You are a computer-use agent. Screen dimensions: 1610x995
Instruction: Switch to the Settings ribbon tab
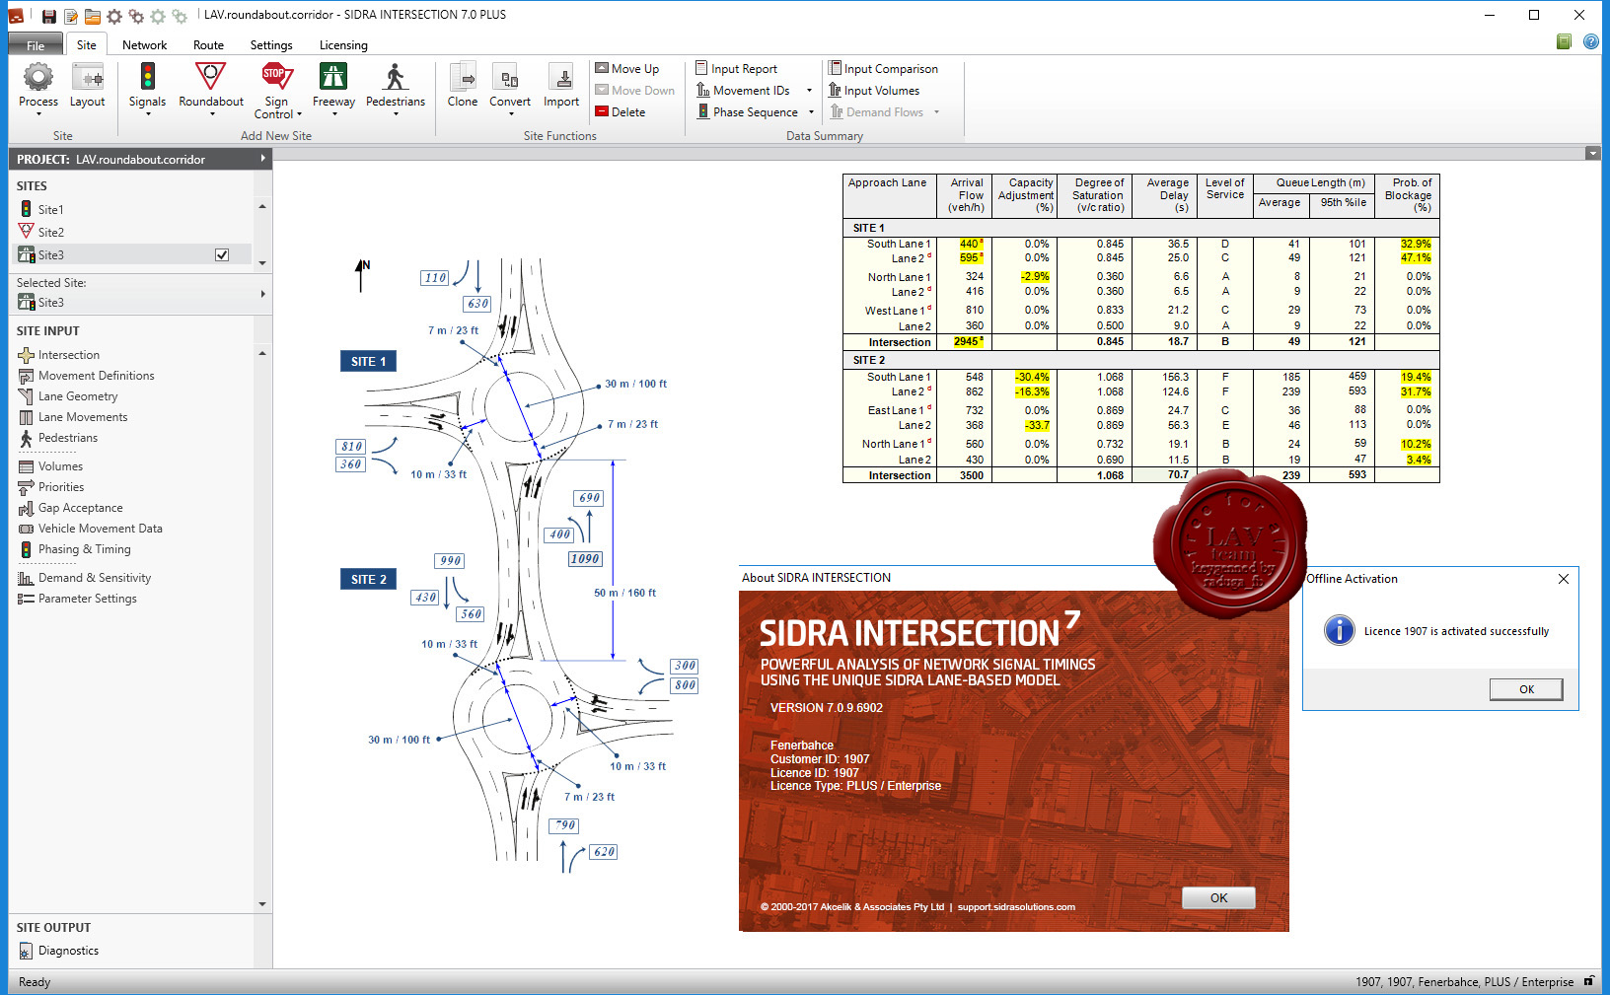[x=271, y=45]
